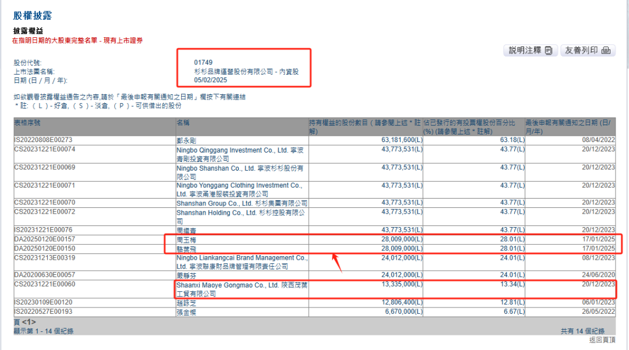
Task: Click notice date 06/01/2023
Action: pyautogui.click(x=598, y=302)
